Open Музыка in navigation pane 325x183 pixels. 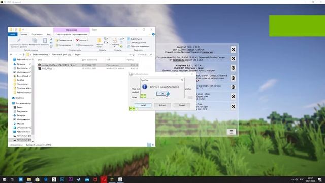click(x=20, y=124)
